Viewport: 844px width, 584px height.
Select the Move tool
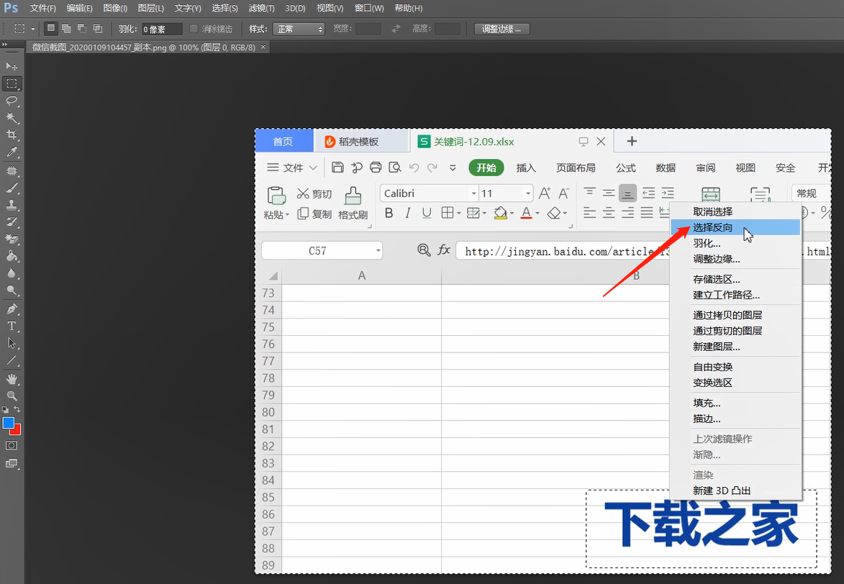point(12,66)
